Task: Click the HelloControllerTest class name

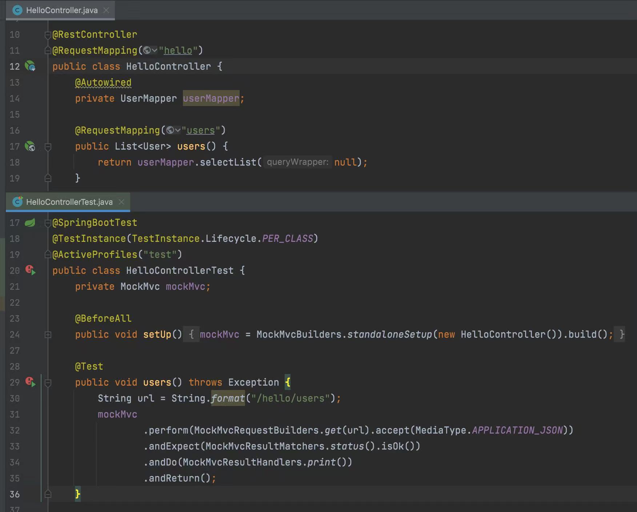Action: click(x=180, y=271)
